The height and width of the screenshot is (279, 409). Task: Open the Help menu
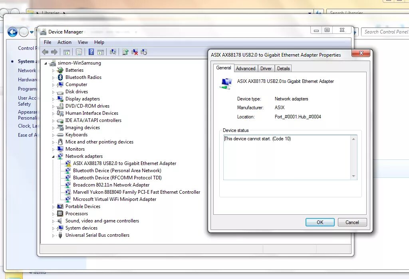pos(99,42)
